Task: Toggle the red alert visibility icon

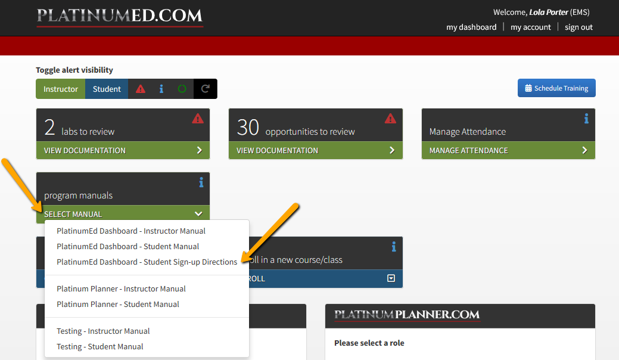Action: pyautogui.click(x=140, y=88)
